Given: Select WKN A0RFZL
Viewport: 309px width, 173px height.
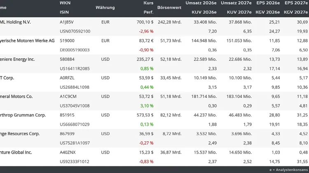Looking at the screenshot, I should coord(67,78).
